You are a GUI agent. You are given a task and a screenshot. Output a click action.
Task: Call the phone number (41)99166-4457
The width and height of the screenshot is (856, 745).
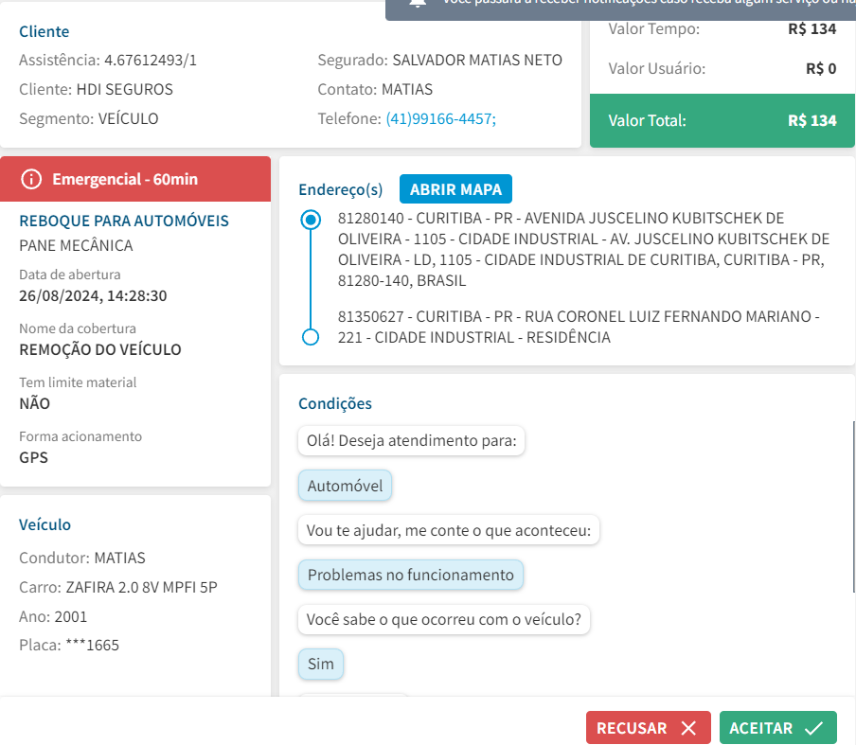pyautogui.click(x=441, y=118)
